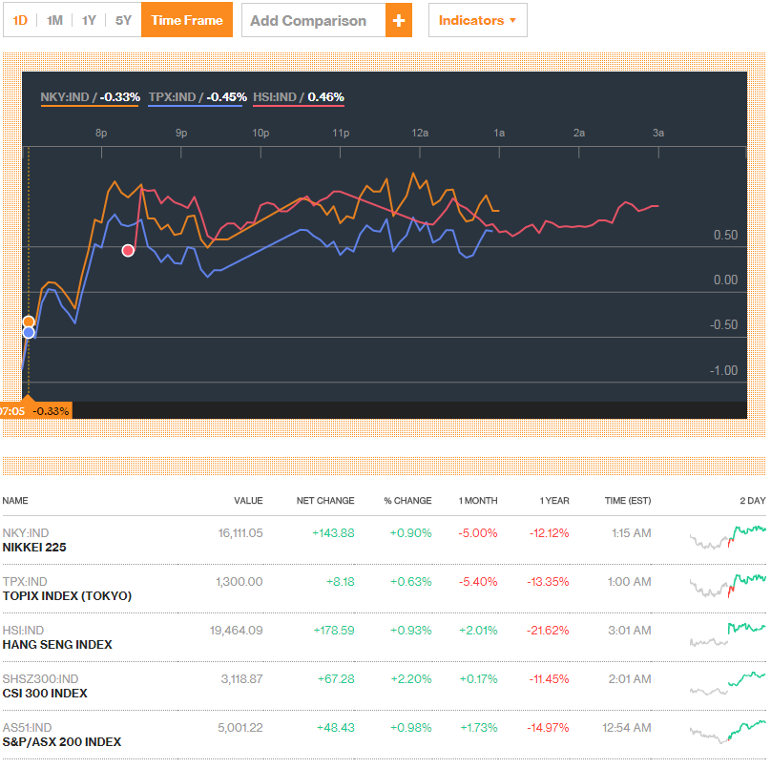The width and height of the screenshot is (771, 768).
Task: Click the TIME (EST) column header
Action: pos(628,501)
